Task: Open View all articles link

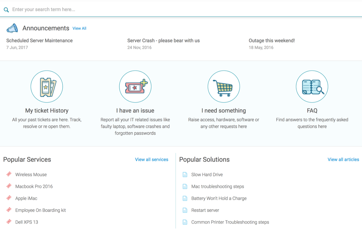Action: (343, 159)
